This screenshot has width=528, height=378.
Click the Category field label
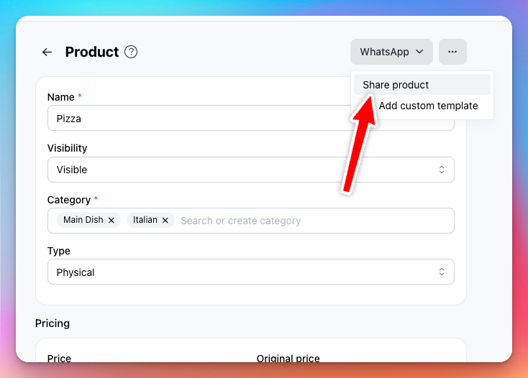pos(69,200)
